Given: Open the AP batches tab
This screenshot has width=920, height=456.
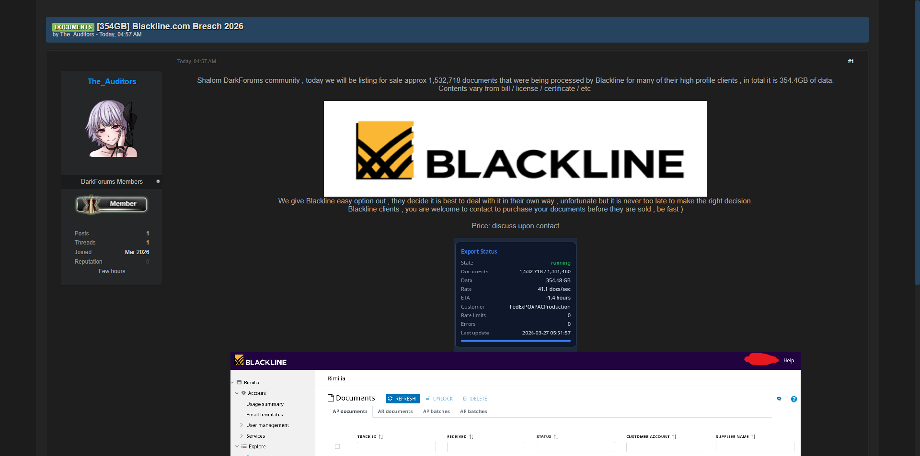Looking at the screenshot, I should click(x=436, y=412).
